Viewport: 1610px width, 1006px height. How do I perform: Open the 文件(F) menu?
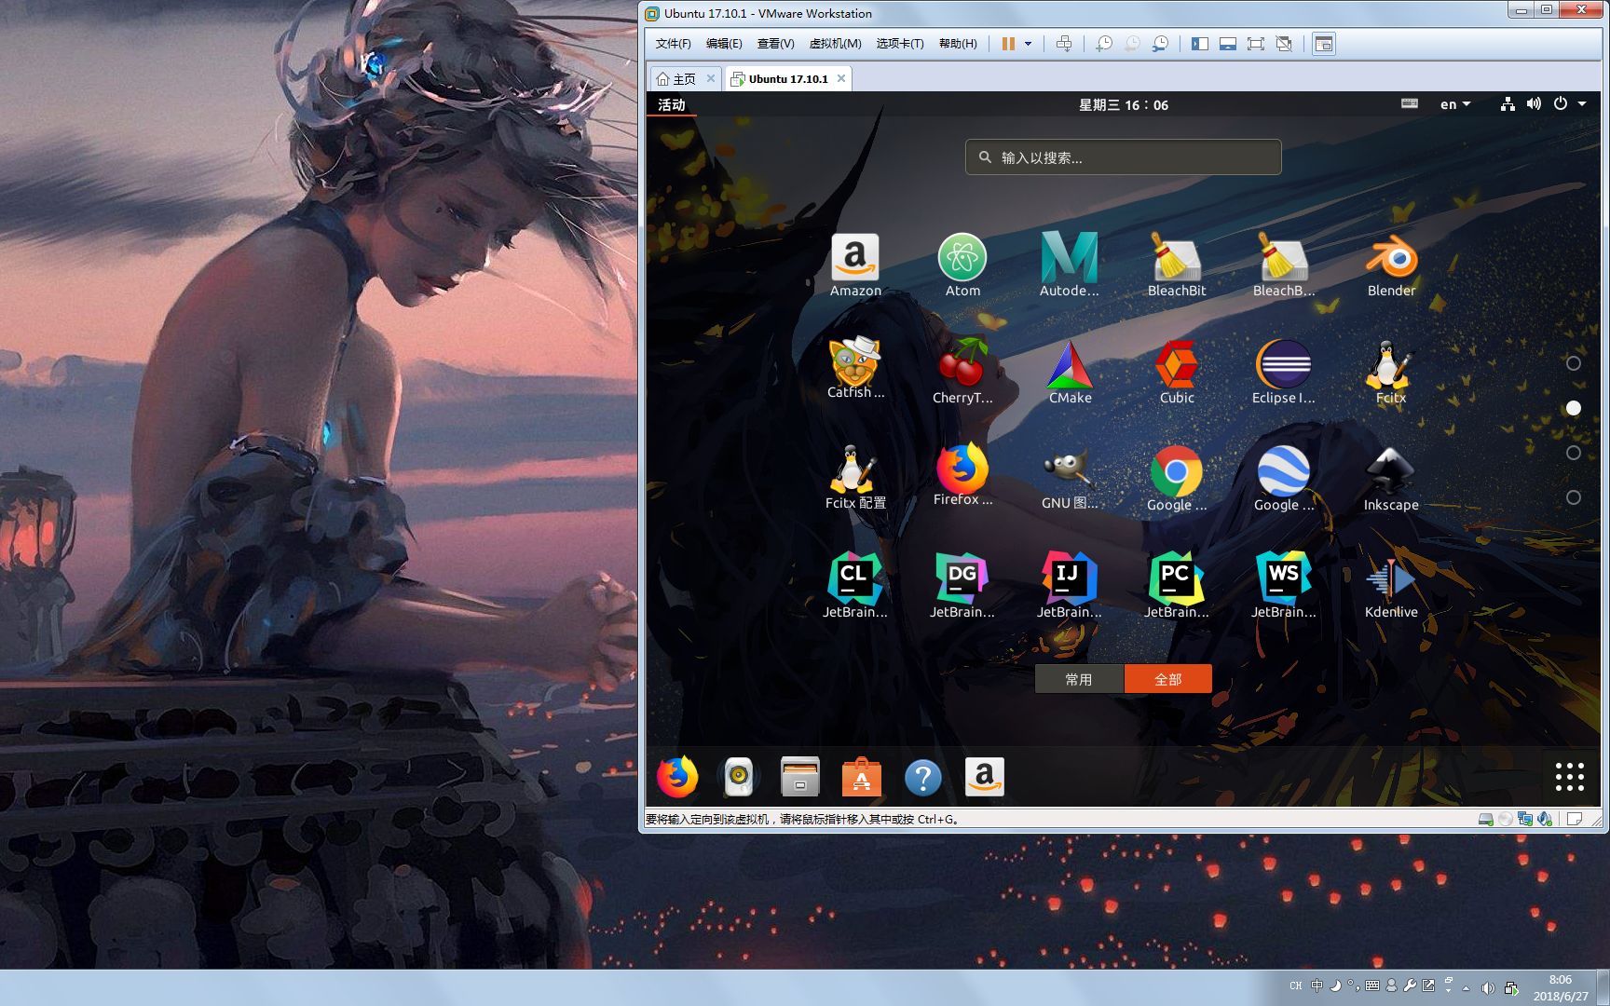pyautogui.click(x=673, y=44)
